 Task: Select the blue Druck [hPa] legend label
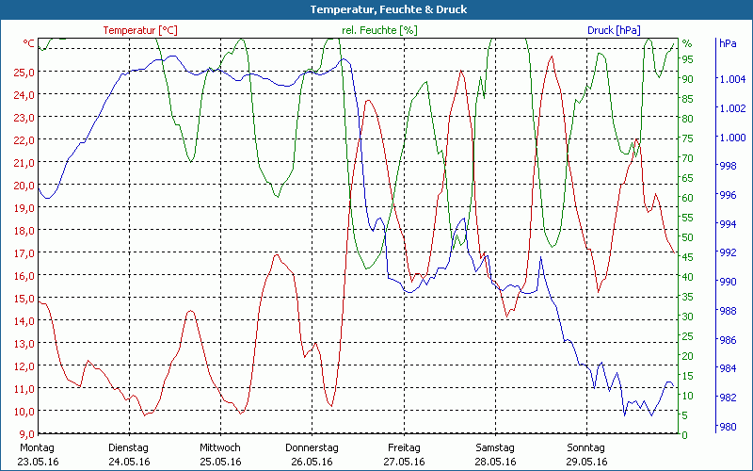coord(613,30)
